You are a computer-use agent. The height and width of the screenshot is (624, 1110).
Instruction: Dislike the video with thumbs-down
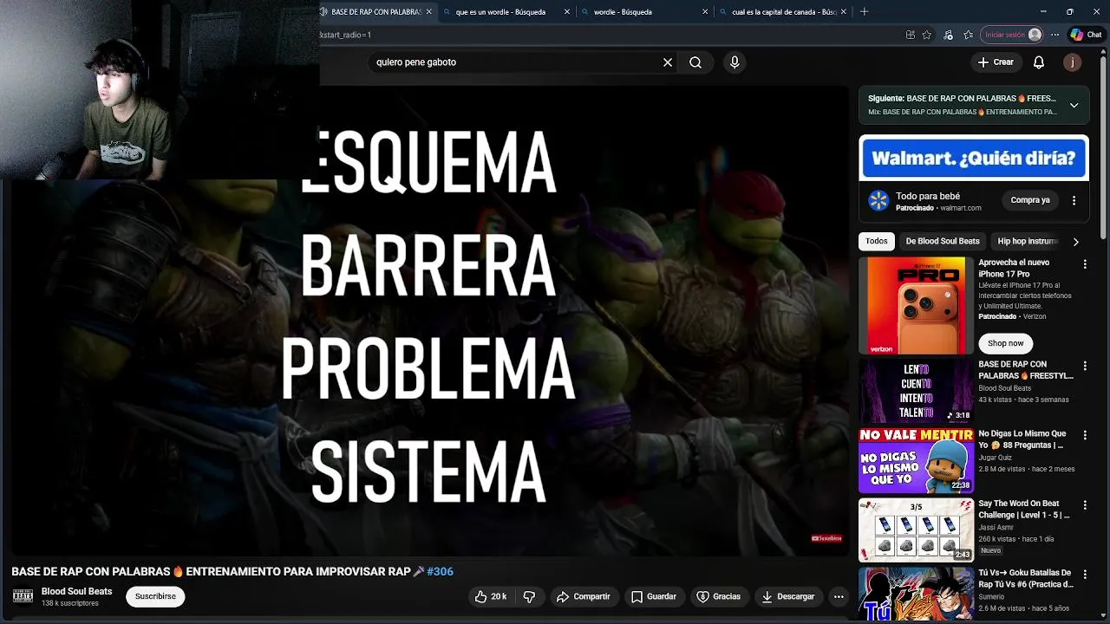(529, 596)
